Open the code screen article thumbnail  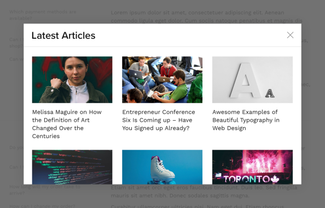click(72, 167)
